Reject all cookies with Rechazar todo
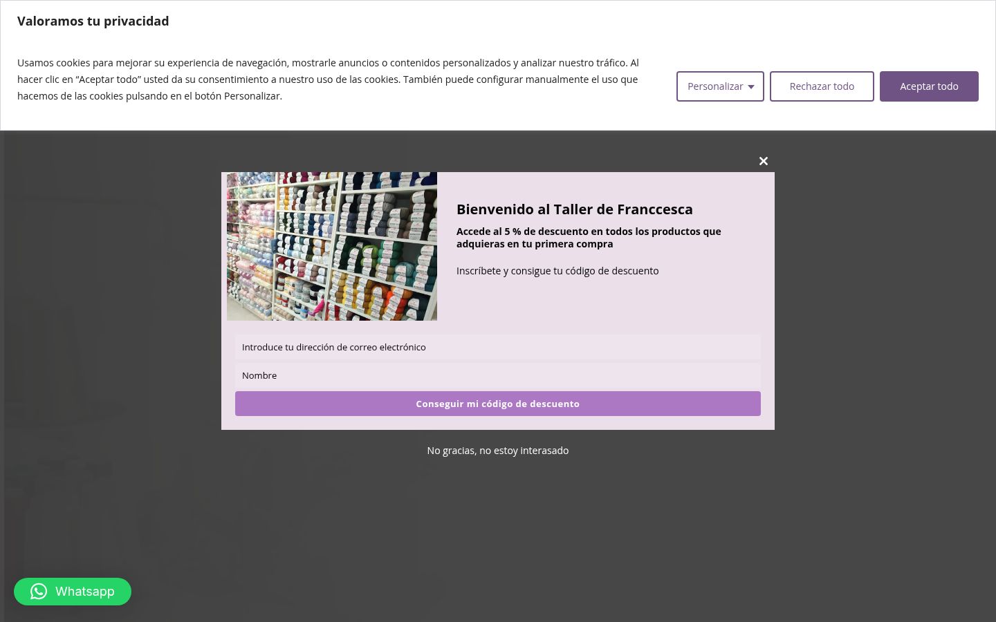 pos(822,86)
